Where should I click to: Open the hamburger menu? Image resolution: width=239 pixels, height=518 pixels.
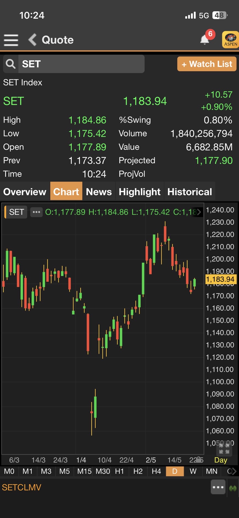coord(11,40)
